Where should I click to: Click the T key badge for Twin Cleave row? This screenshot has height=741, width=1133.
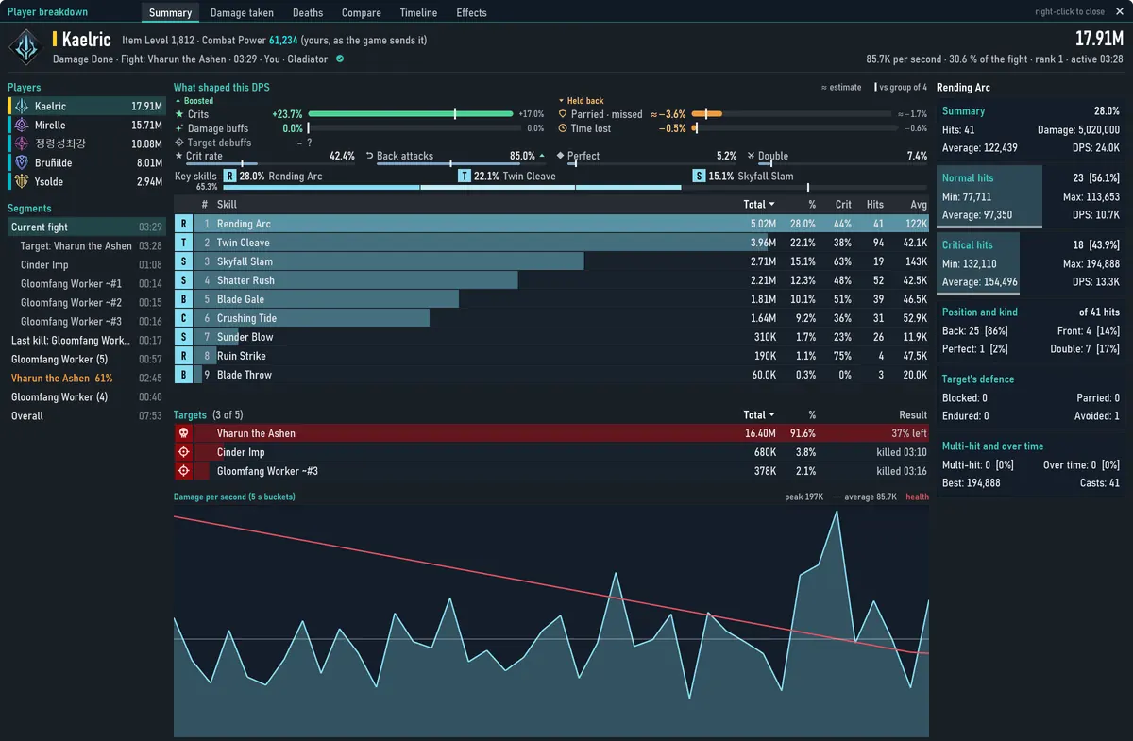pyautogui.click(x=183, y=243)
